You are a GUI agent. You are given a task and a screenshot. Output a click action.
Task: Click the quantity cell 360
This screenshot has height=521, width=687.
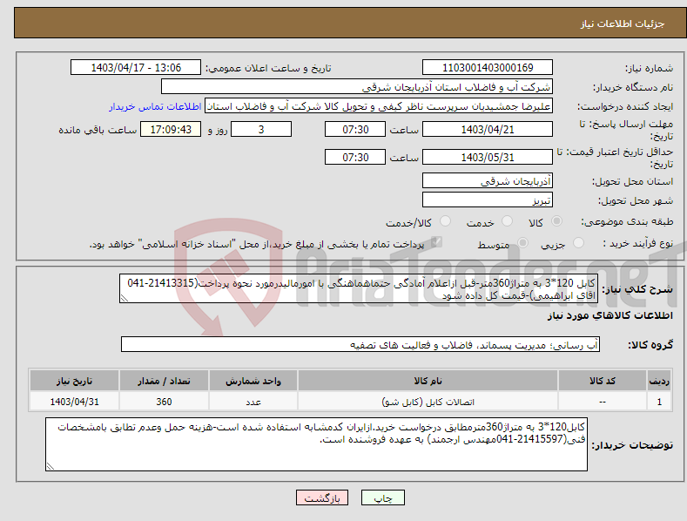pos(164,402)
